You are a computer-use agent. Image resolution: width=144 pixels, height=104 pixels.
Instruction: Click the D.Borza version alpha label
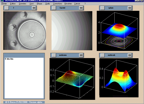click(24, 102)
